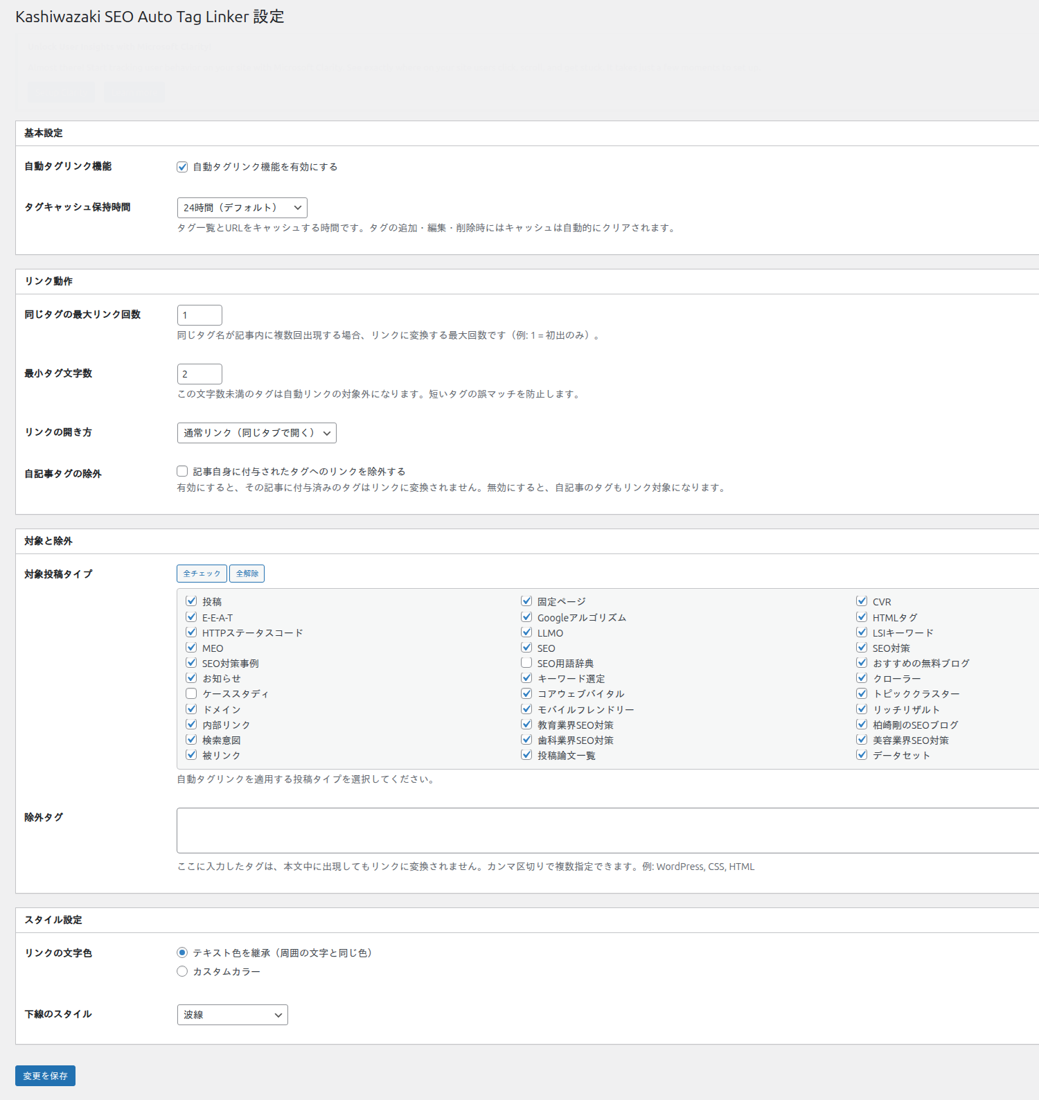Open the tag cache retention time dropdown
The width and height of the screenshot is (1039, 1100).
[242, 208]
